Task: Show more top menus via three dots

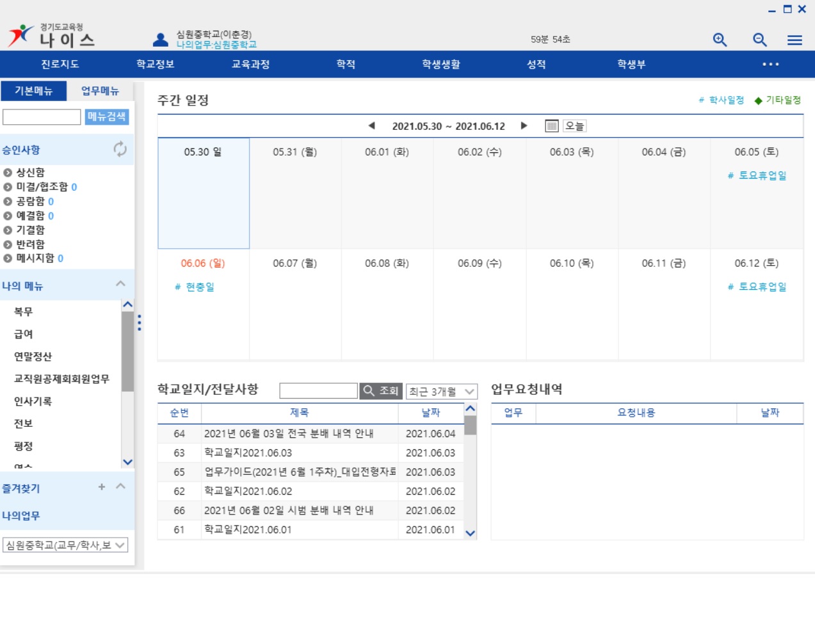Action: [x=771, y=64]
